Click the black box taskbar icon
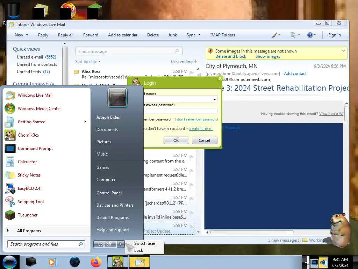Viewport: 358px width, 269px height. (31, 262)
